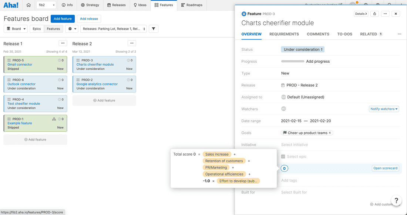Open the Notify watchers button
407x215 pixels.
click(x=384, y=109)
